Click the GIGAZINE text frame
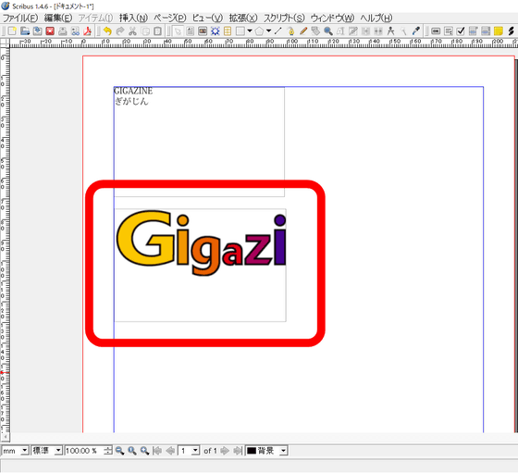The image size is (518, 473). click(x=199, y=142)
